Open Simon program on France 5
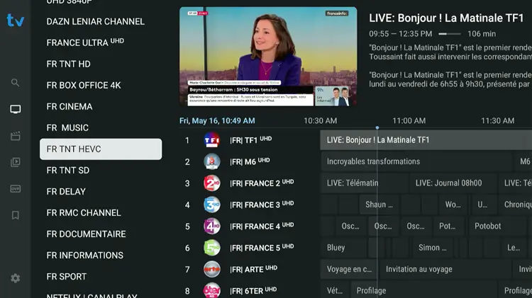532x298 pixels. (432, 248)
